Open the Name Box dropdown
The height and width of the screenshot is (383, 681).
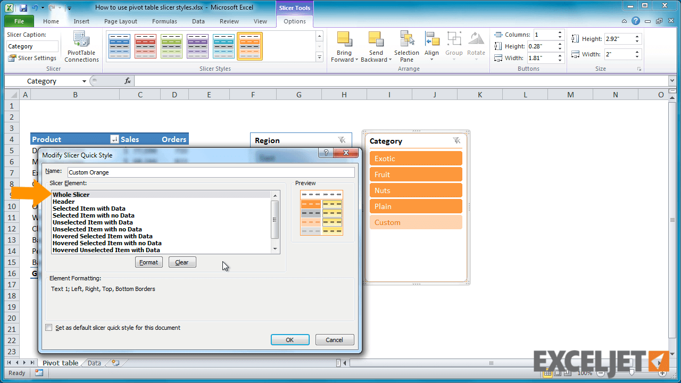[x=84, y=81]
